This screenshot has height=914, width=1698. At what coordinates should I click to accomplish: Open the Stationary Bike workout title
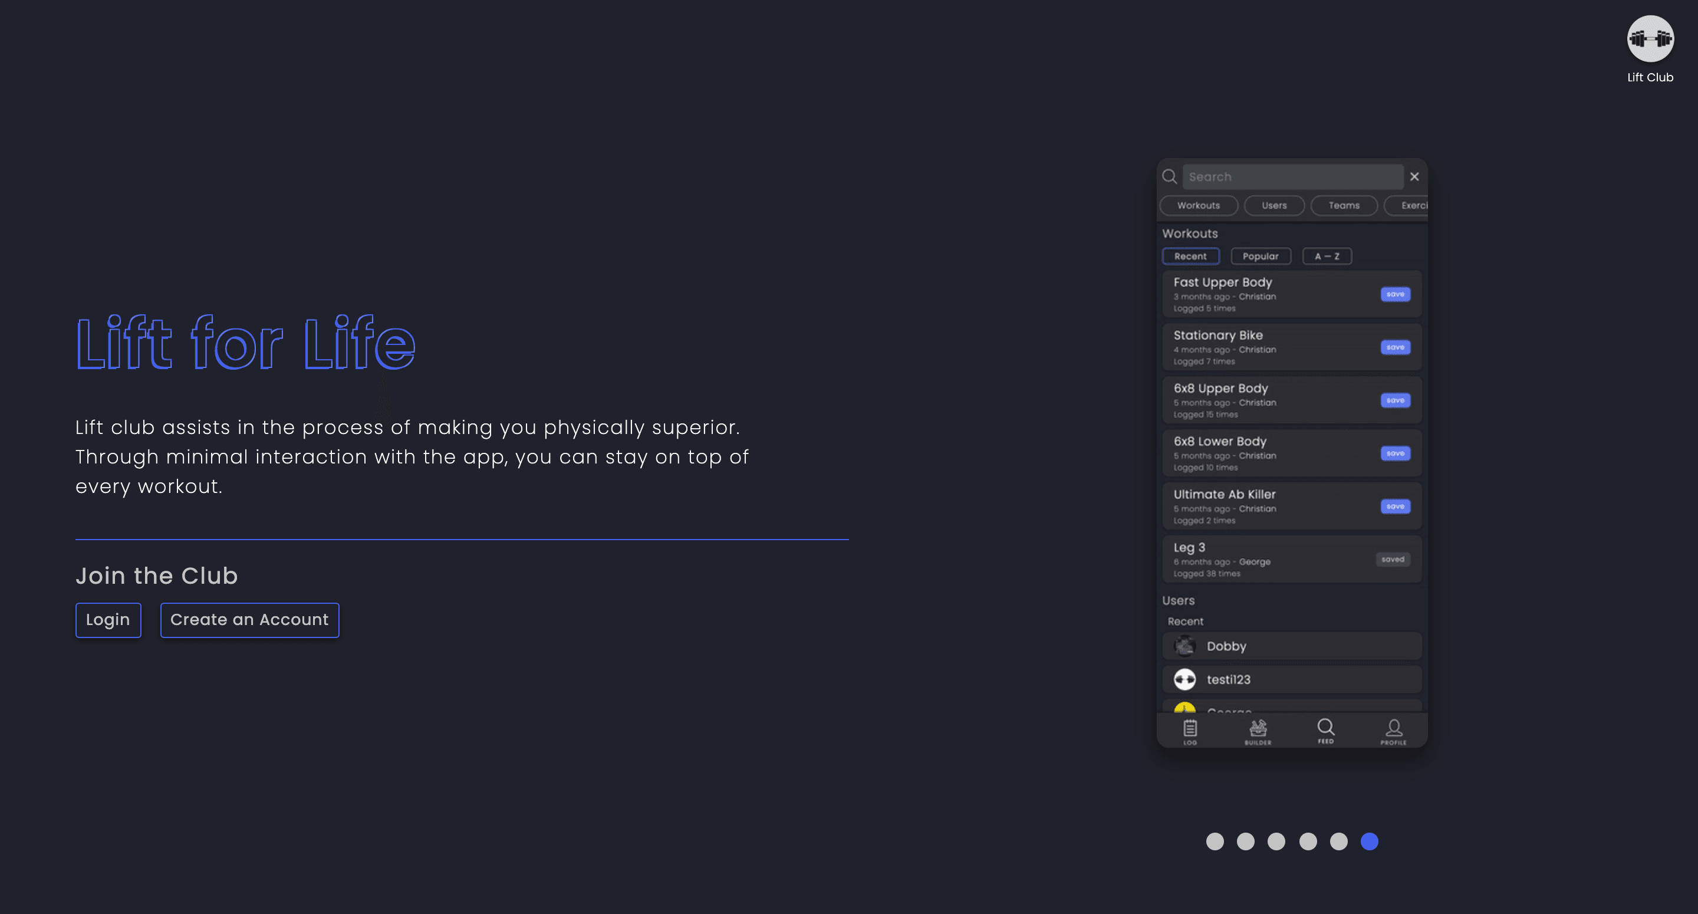click(1218, 336)
